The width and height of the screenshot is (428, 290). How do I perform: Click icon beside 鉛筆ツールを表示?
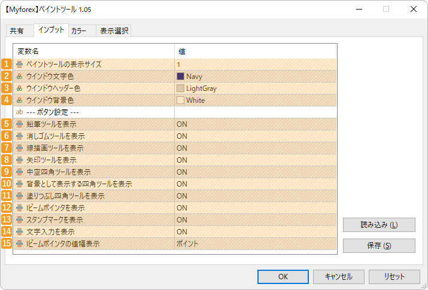pyautogui.click(x=19, y=124)
